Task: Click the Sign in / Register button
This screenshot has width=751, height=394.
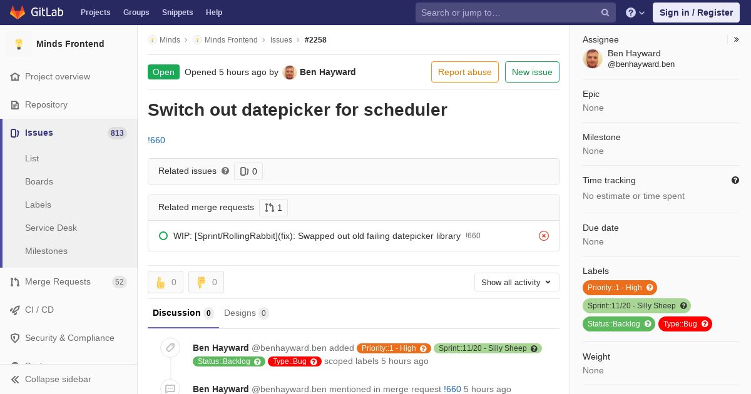Action: click(696, 13)
